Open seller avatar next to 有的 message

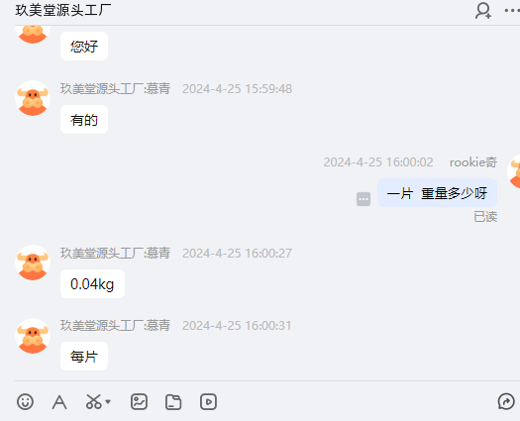[33, 98]
